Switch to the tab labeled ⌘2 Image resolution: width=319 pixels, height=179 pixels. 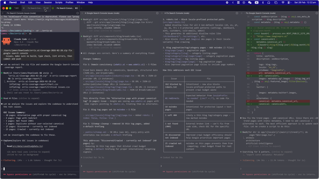point(64,8)
